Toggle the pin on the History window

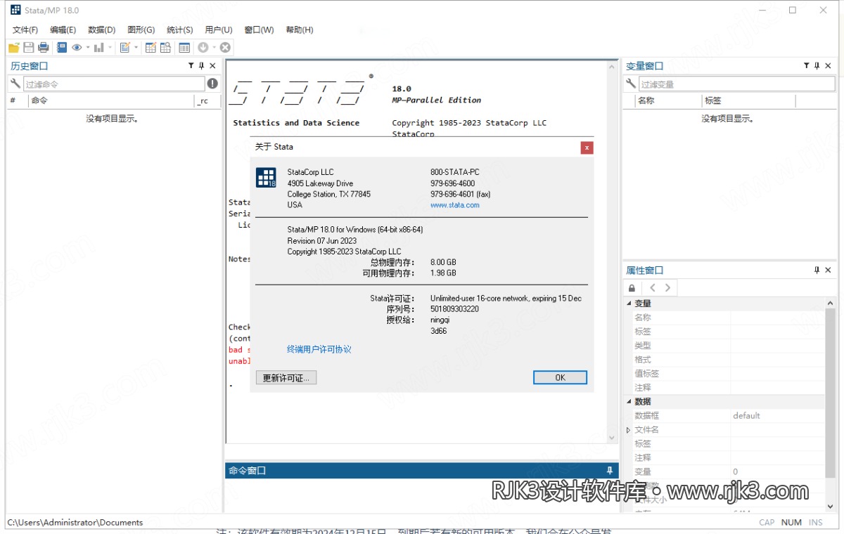coord(201,66)
